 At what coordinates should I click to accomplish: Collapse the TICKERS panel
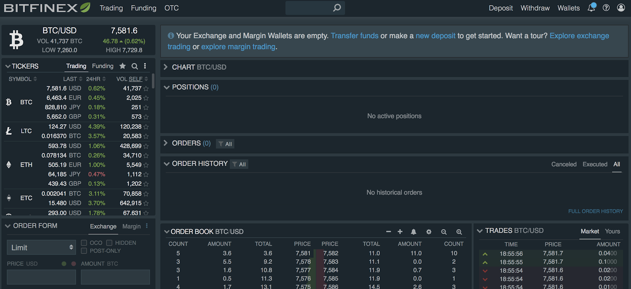(x=8, y=66)
